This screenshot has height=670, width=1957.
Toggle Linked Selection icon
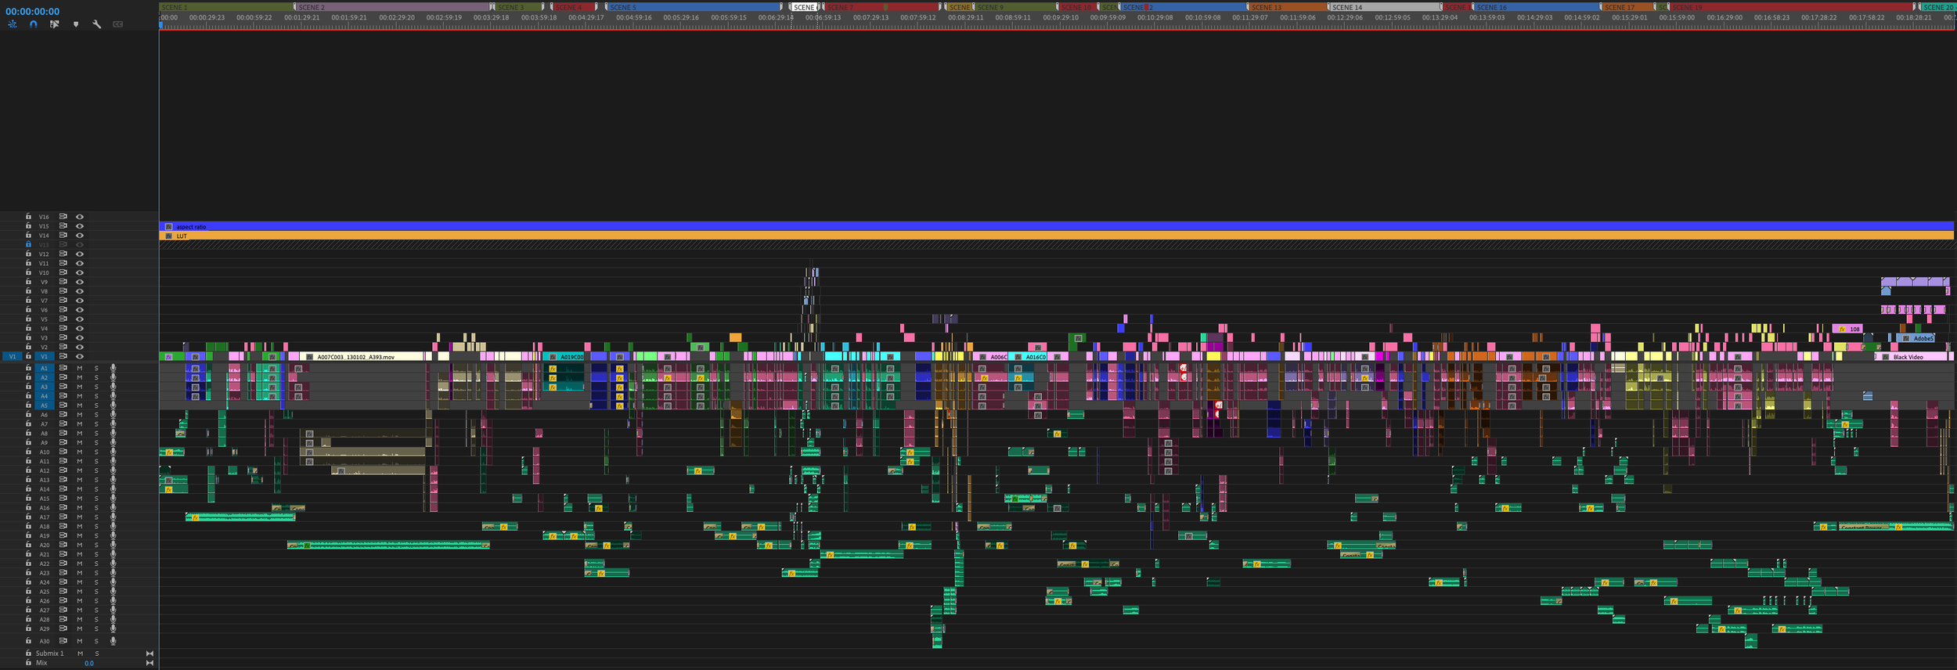click(54, 24)
